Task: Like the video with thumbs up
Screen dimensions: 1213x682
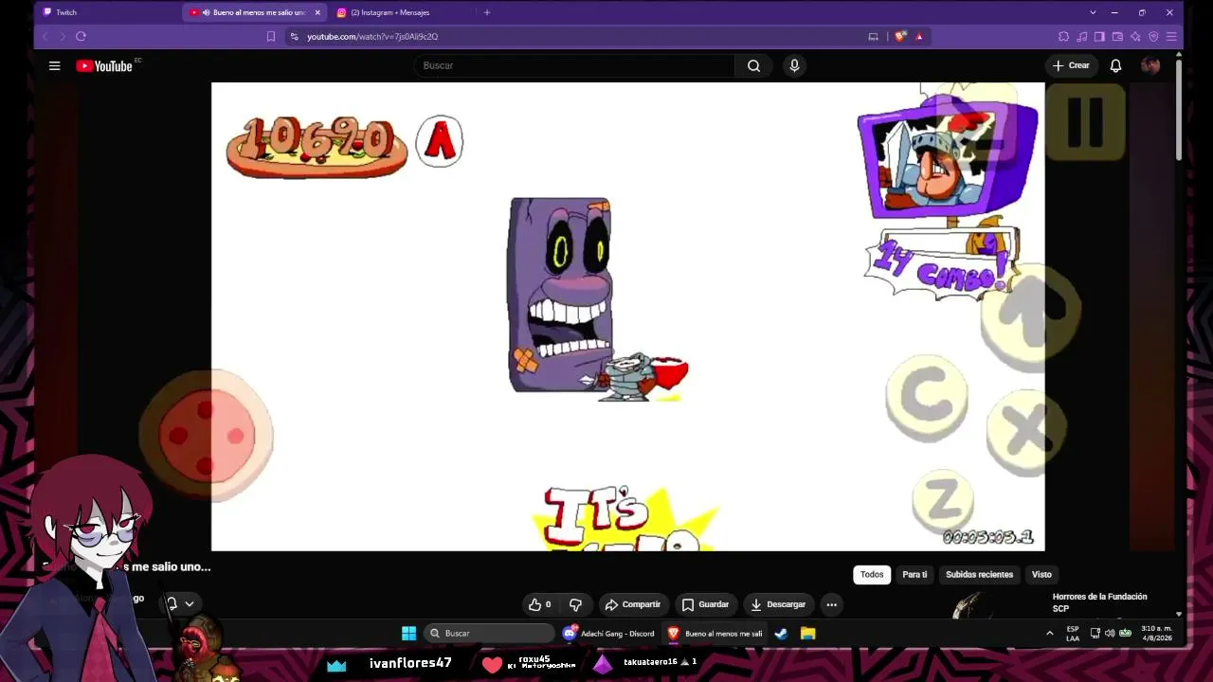Action: click(x=540, y=604)
